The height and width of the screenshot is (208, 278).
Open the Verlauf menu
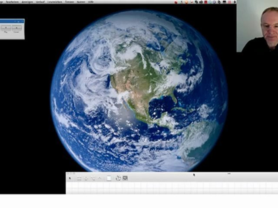pyautogui.click(x=40, y=2)
